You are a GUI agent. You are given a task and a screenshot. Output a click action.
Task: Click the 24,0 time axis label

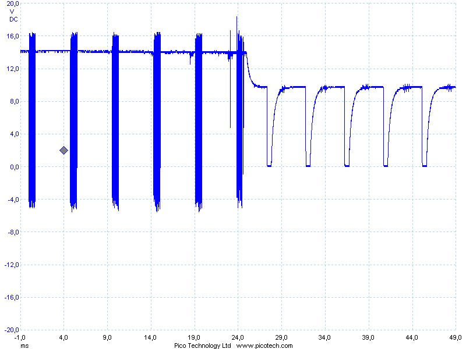pyautogui.click(x=238, y=337)
